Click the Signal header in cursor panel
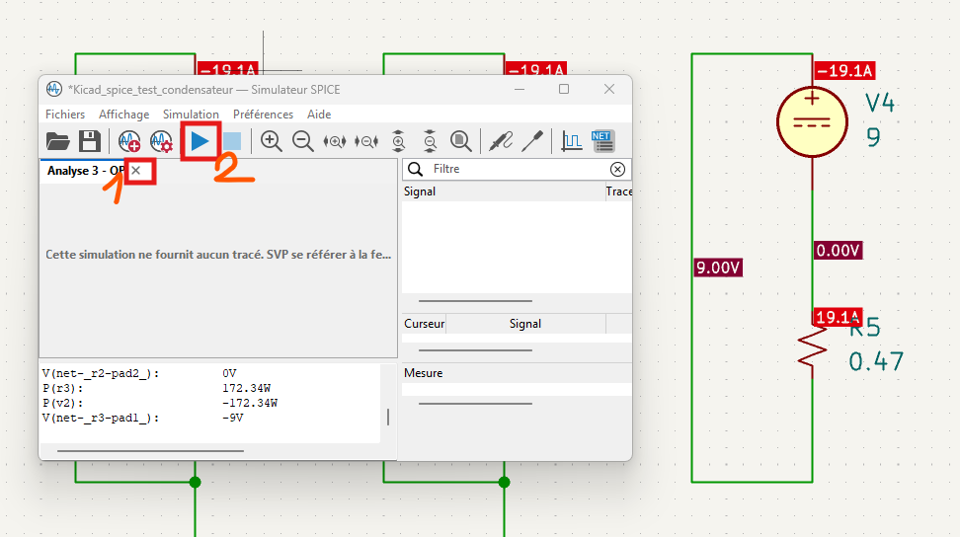Viewport: 960px width, 537px height. click(x=525, y=324)
